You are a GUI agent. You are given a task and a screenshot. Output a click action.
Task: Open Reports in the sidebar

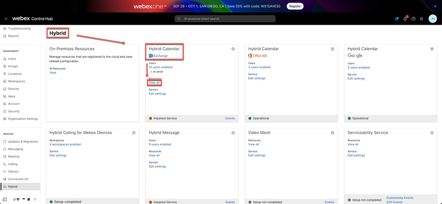[13, 36]
